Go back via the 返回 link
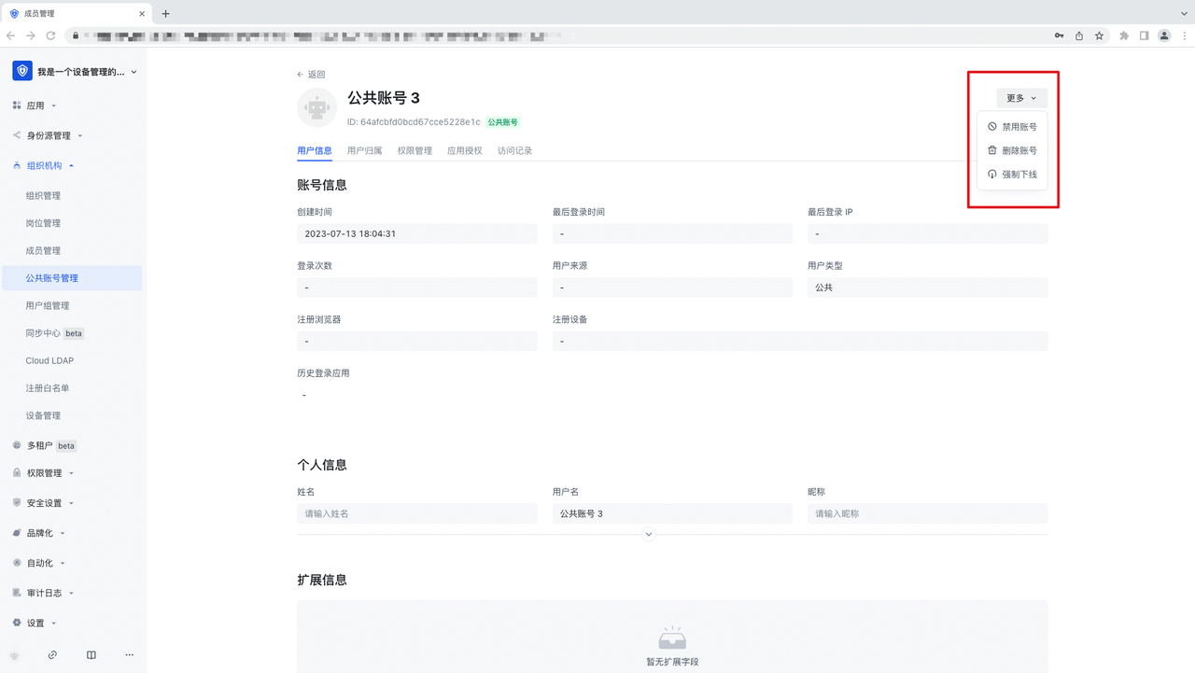The height and width of the screenshot is (673, 1195). (311, 75)
